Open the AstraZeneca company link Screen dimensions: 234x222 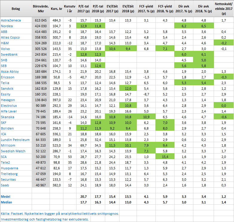(11, 20)
